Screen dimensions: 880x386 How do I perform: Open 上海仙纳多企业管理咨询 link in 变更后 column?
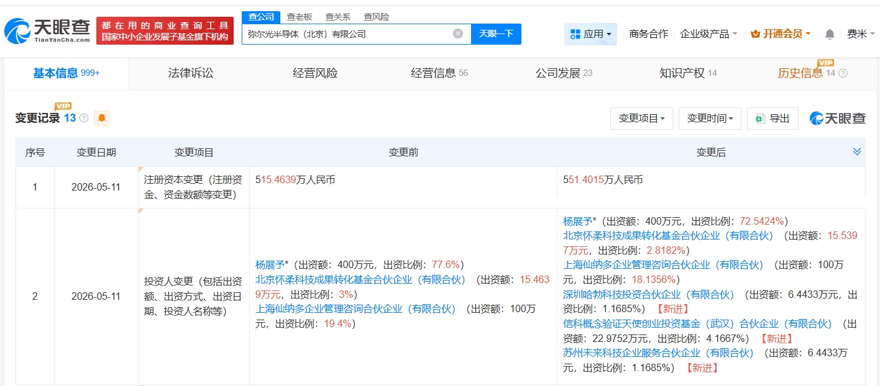point(663,265)
